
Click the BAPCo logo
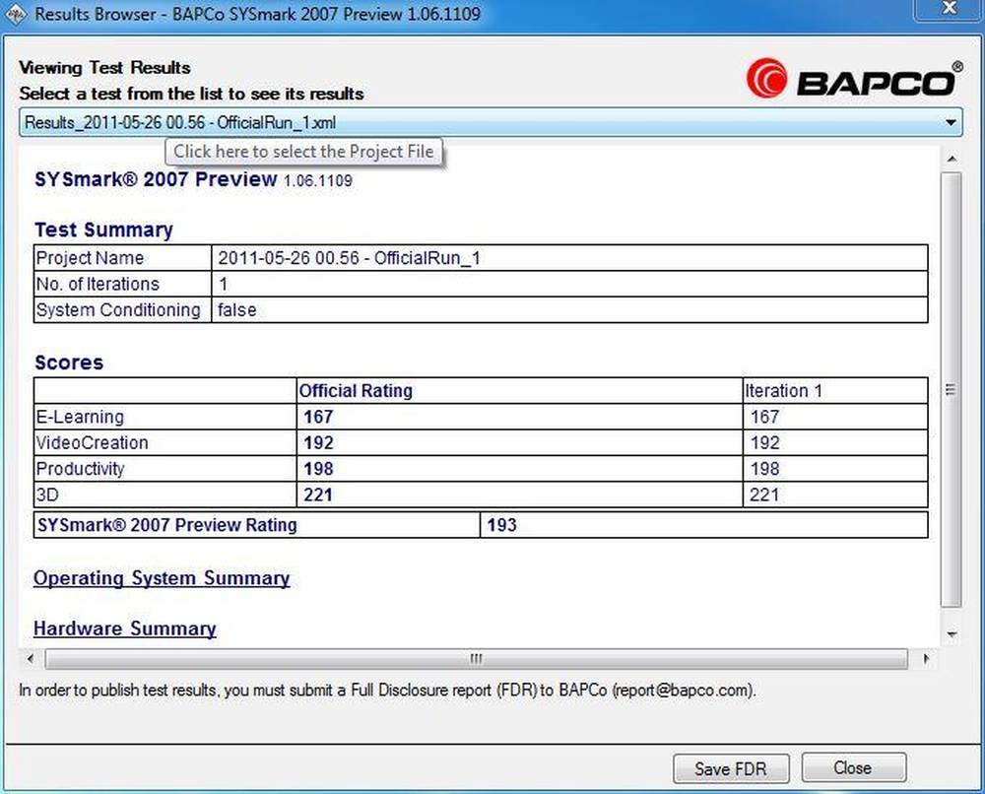click(854, 79)
